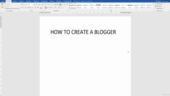The width and height of the screenshot is (170, 96).
Task: Apply the yellow text highlight color
Action: [x=38, y=8]
